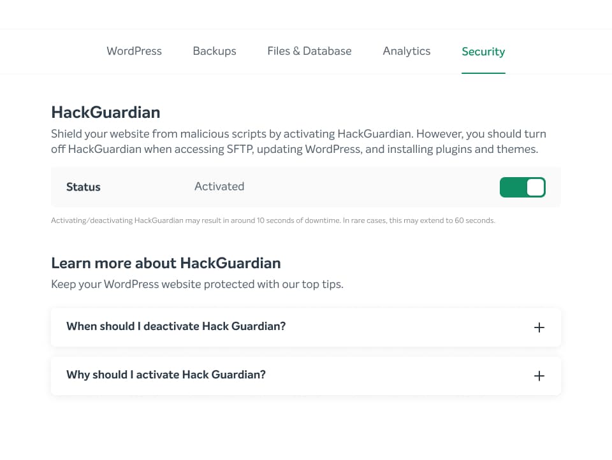Click the HackGuardian heading
The image size is (612, 460).
pyautogui.click(x=105, y=112)
